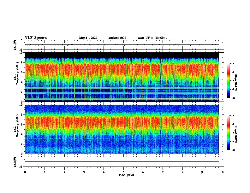Image resolution: width=250 pixels, height=193 pixels.
Task: Click the ch.1 color scale log(PSD) title
Action: pyautogui.click(x=236, y=82)
